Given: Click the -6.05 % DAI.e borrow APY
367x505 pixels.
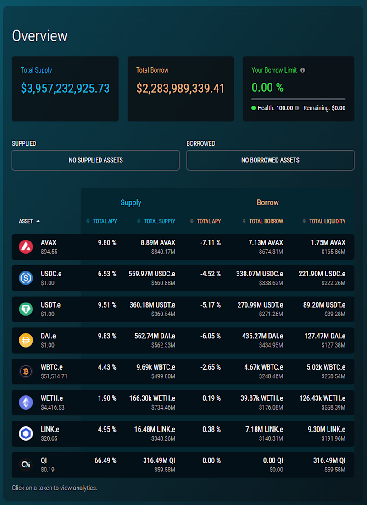Looking at the screenshot, I should coord(211,336).
